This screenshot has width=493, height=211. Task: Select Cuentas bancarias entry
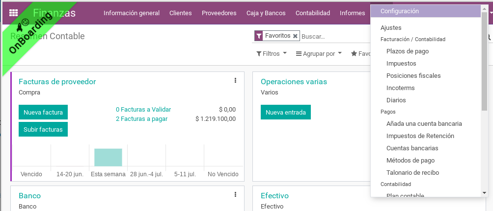[x=412, y=148]
